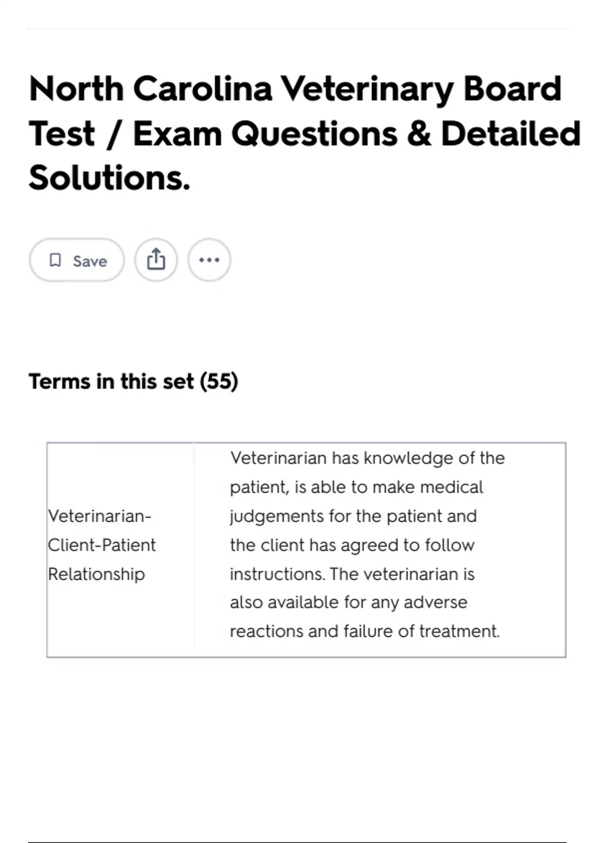Click the "Terms in this set" heading

click(x=111, y=381)
